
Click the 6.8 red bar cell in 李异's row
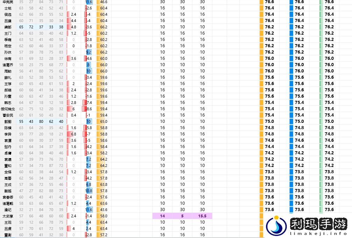(x=73, y=134)
